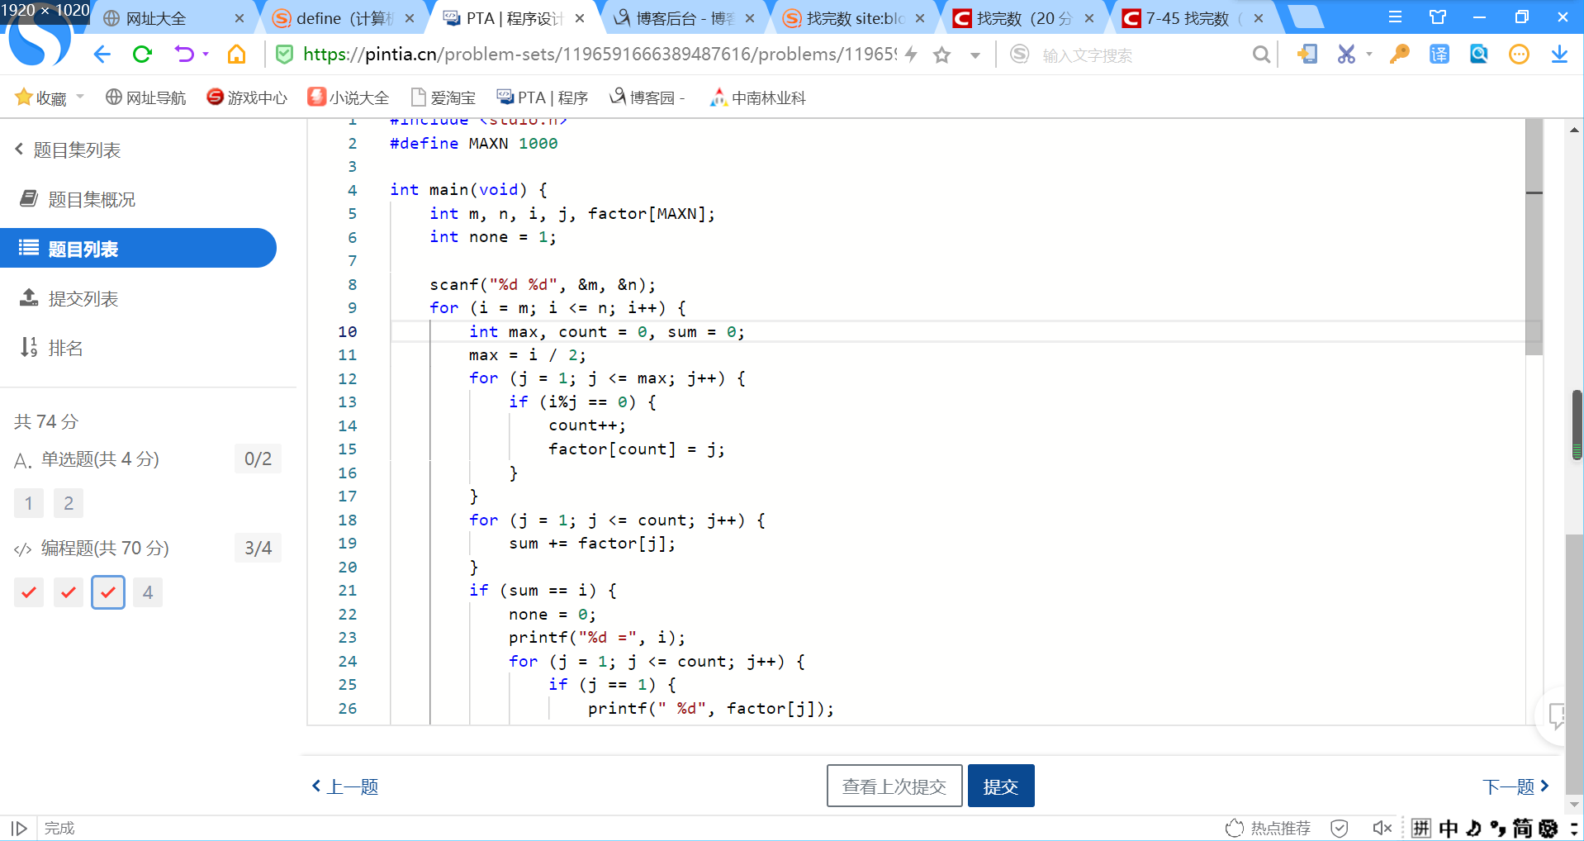Open the browser home page icon
This screenshot has height=841, width=1584.
pos(237,55)
